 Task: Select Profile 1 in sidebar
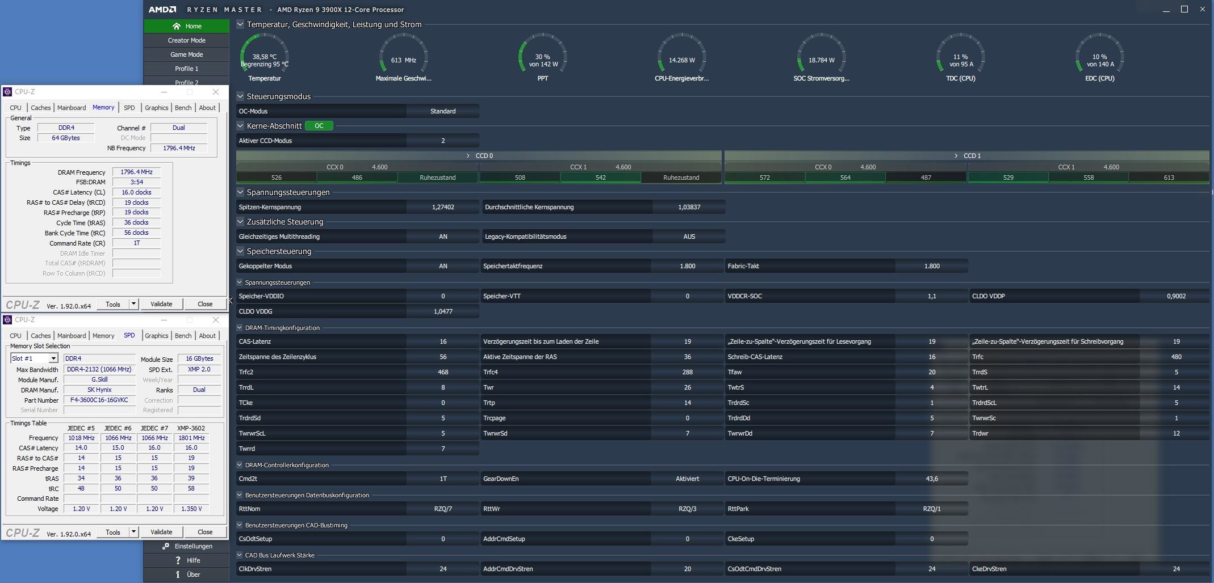[x=187, y=69]
